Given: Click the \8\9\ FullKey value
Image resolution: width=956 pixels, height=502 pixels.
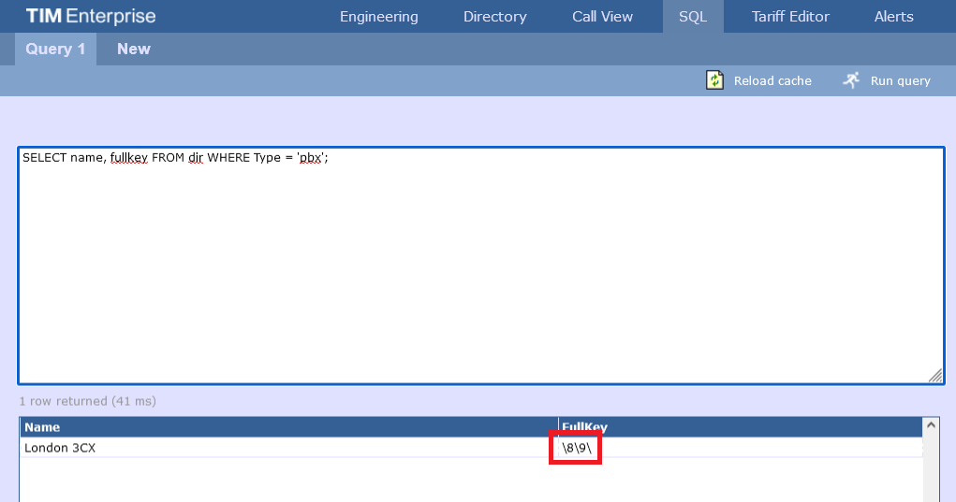Looking at the screenshot, I should click(576, 448).
